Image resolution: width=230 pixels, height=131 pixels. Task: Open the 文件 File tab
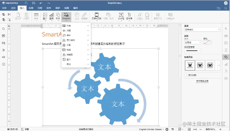pyautogui.click(x=4, y=8)
